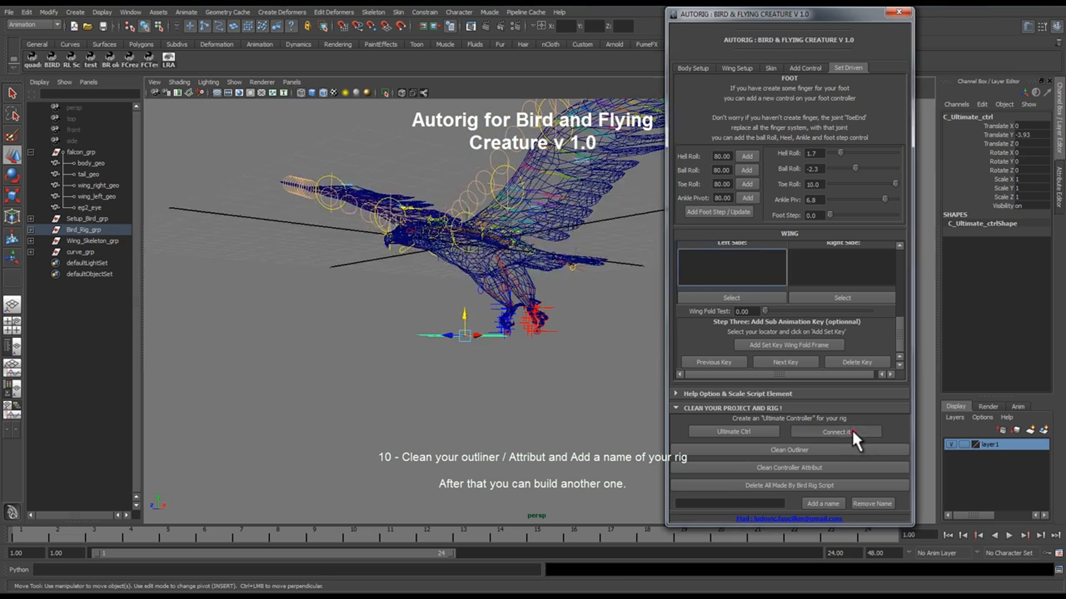
Task: Create a new empty display layer
Action: [x=1030, y=430]
